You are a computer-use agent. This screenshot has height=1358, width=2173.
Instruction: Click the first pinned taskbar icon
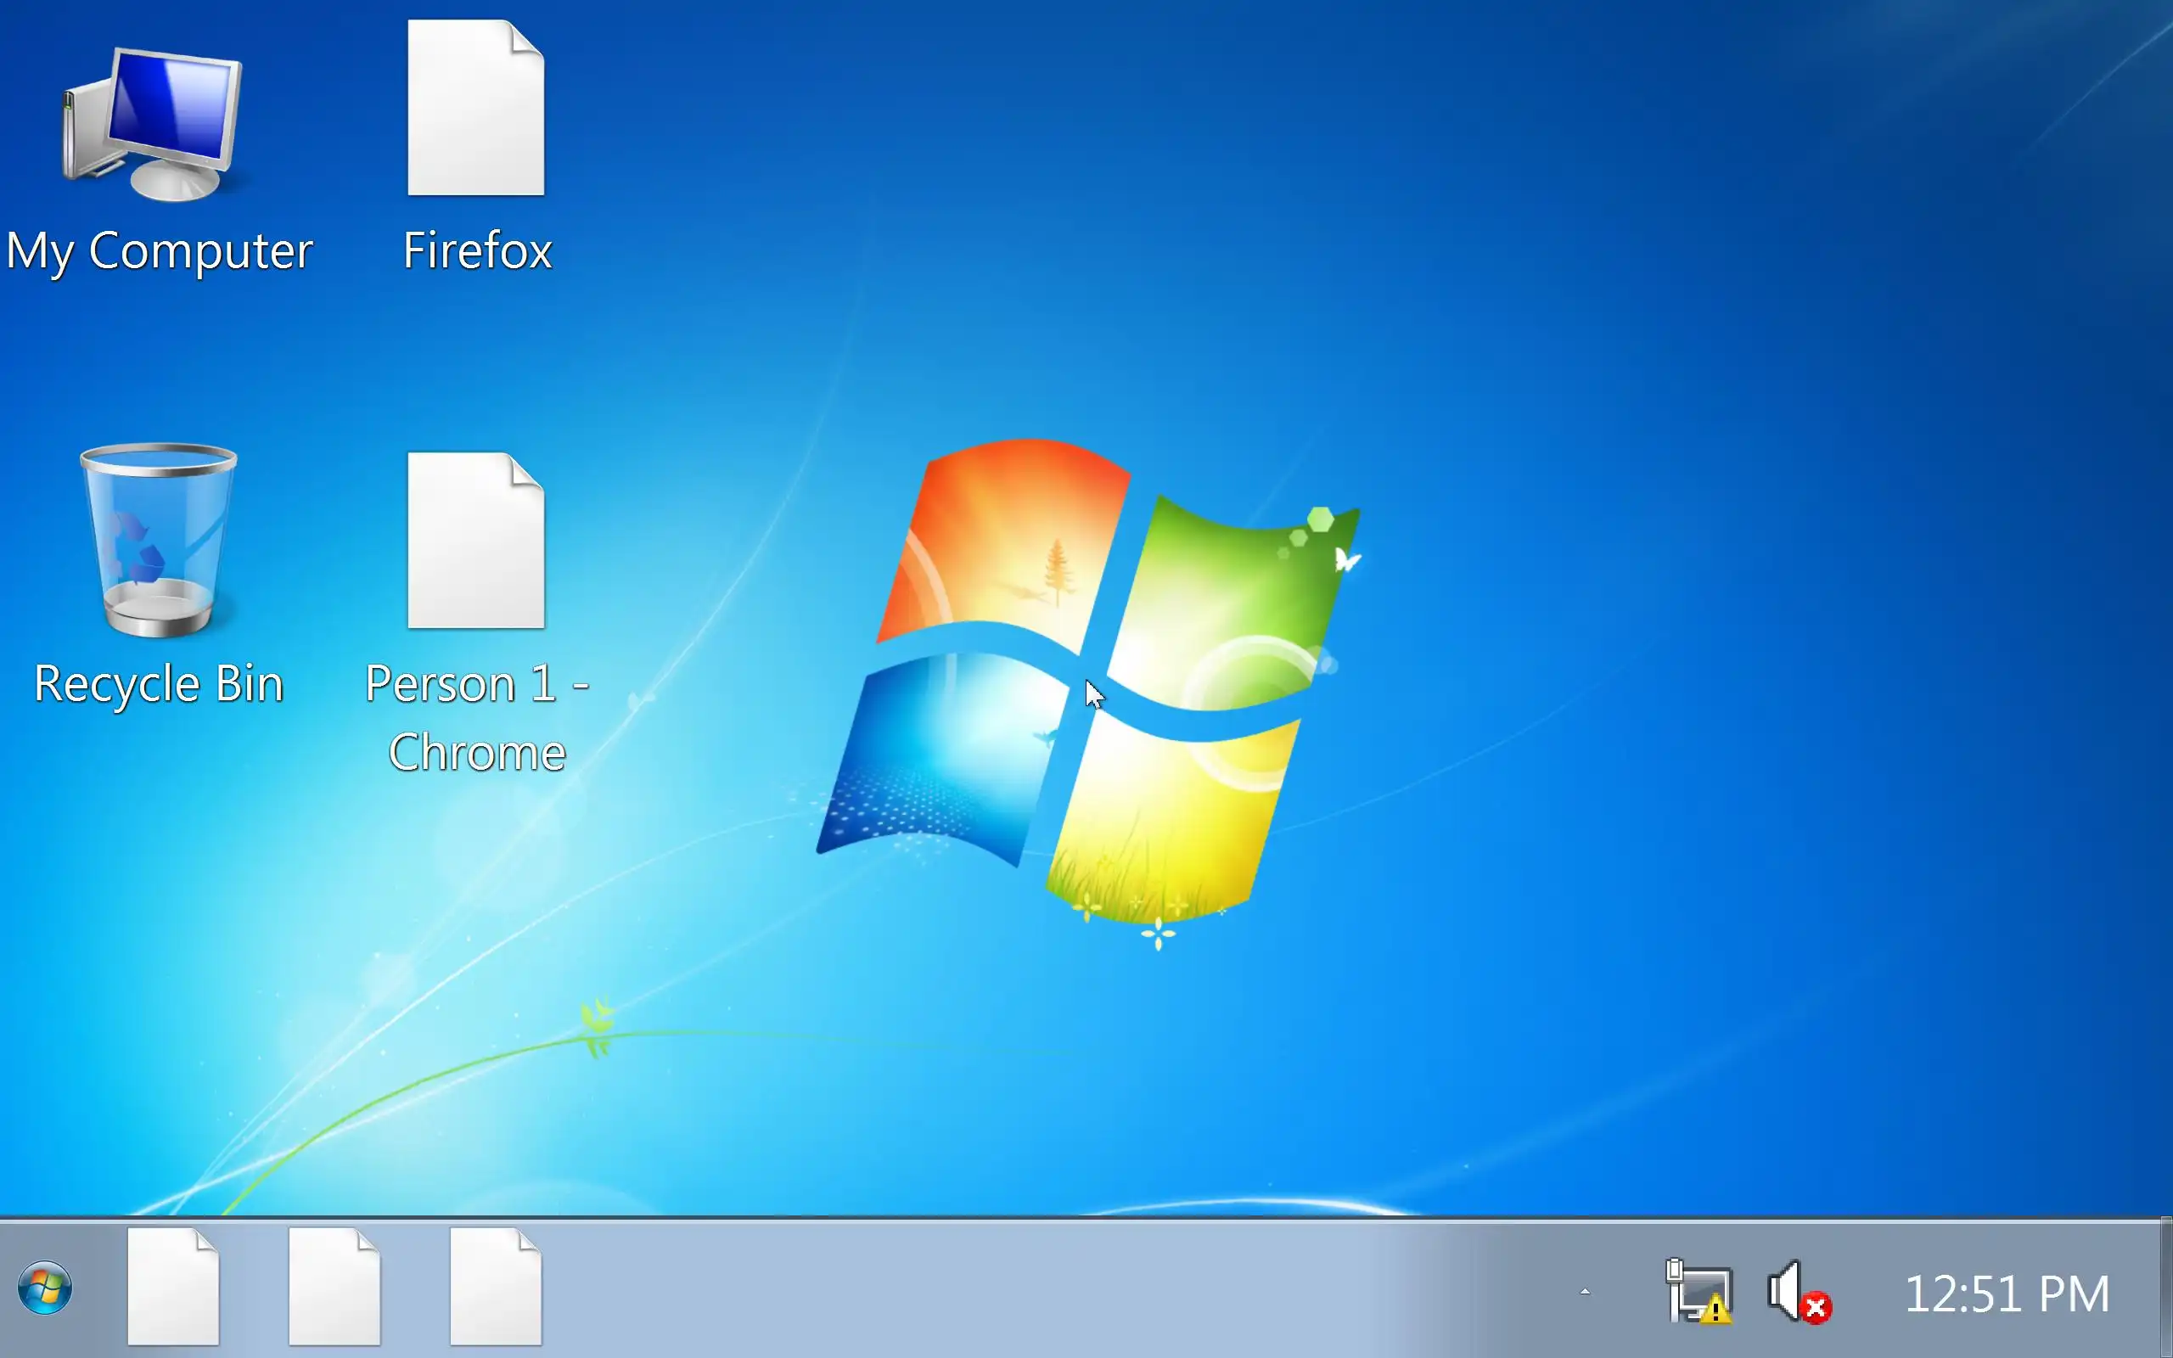(173, 1286)
